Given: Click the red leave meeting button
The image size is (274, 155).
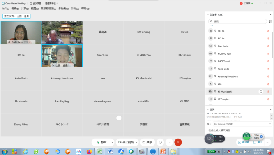Looking at the screenshot, I should pyautogui.click(x=178, y=142).
